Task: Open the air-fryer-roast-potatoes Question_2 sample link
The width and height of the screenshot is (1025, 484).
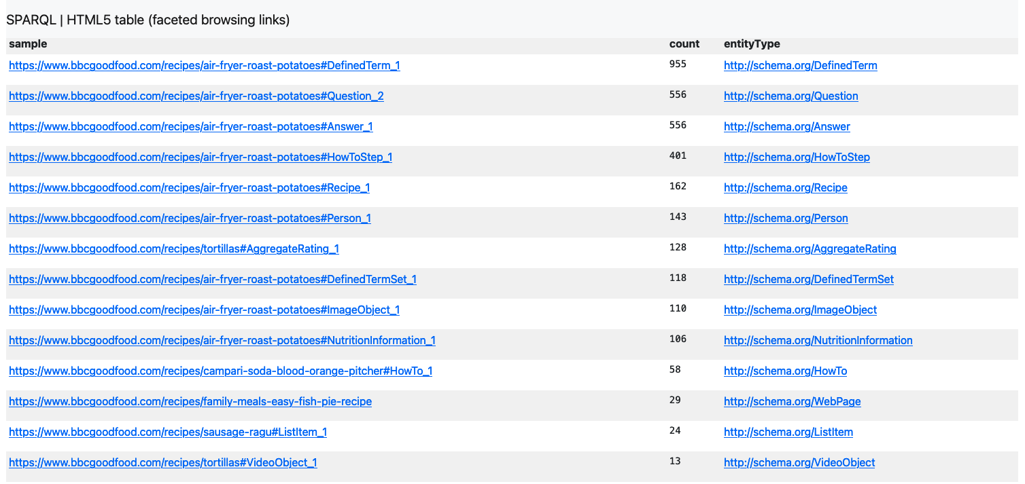Action: pyautogui.click(x=196, y=96)
